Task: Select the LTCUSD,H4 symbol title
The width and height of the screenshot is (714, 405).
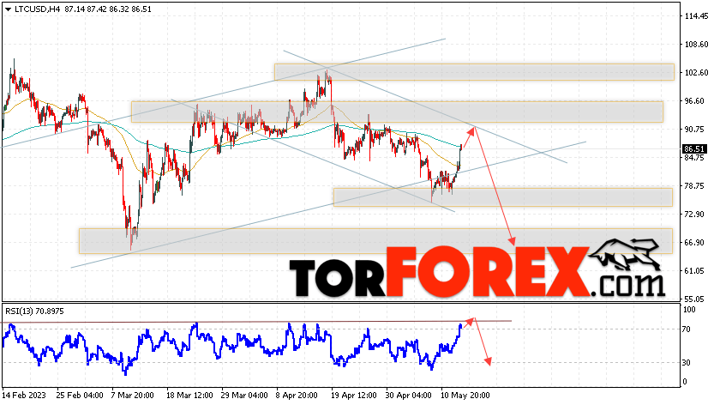Action: (x=38, y=9)
